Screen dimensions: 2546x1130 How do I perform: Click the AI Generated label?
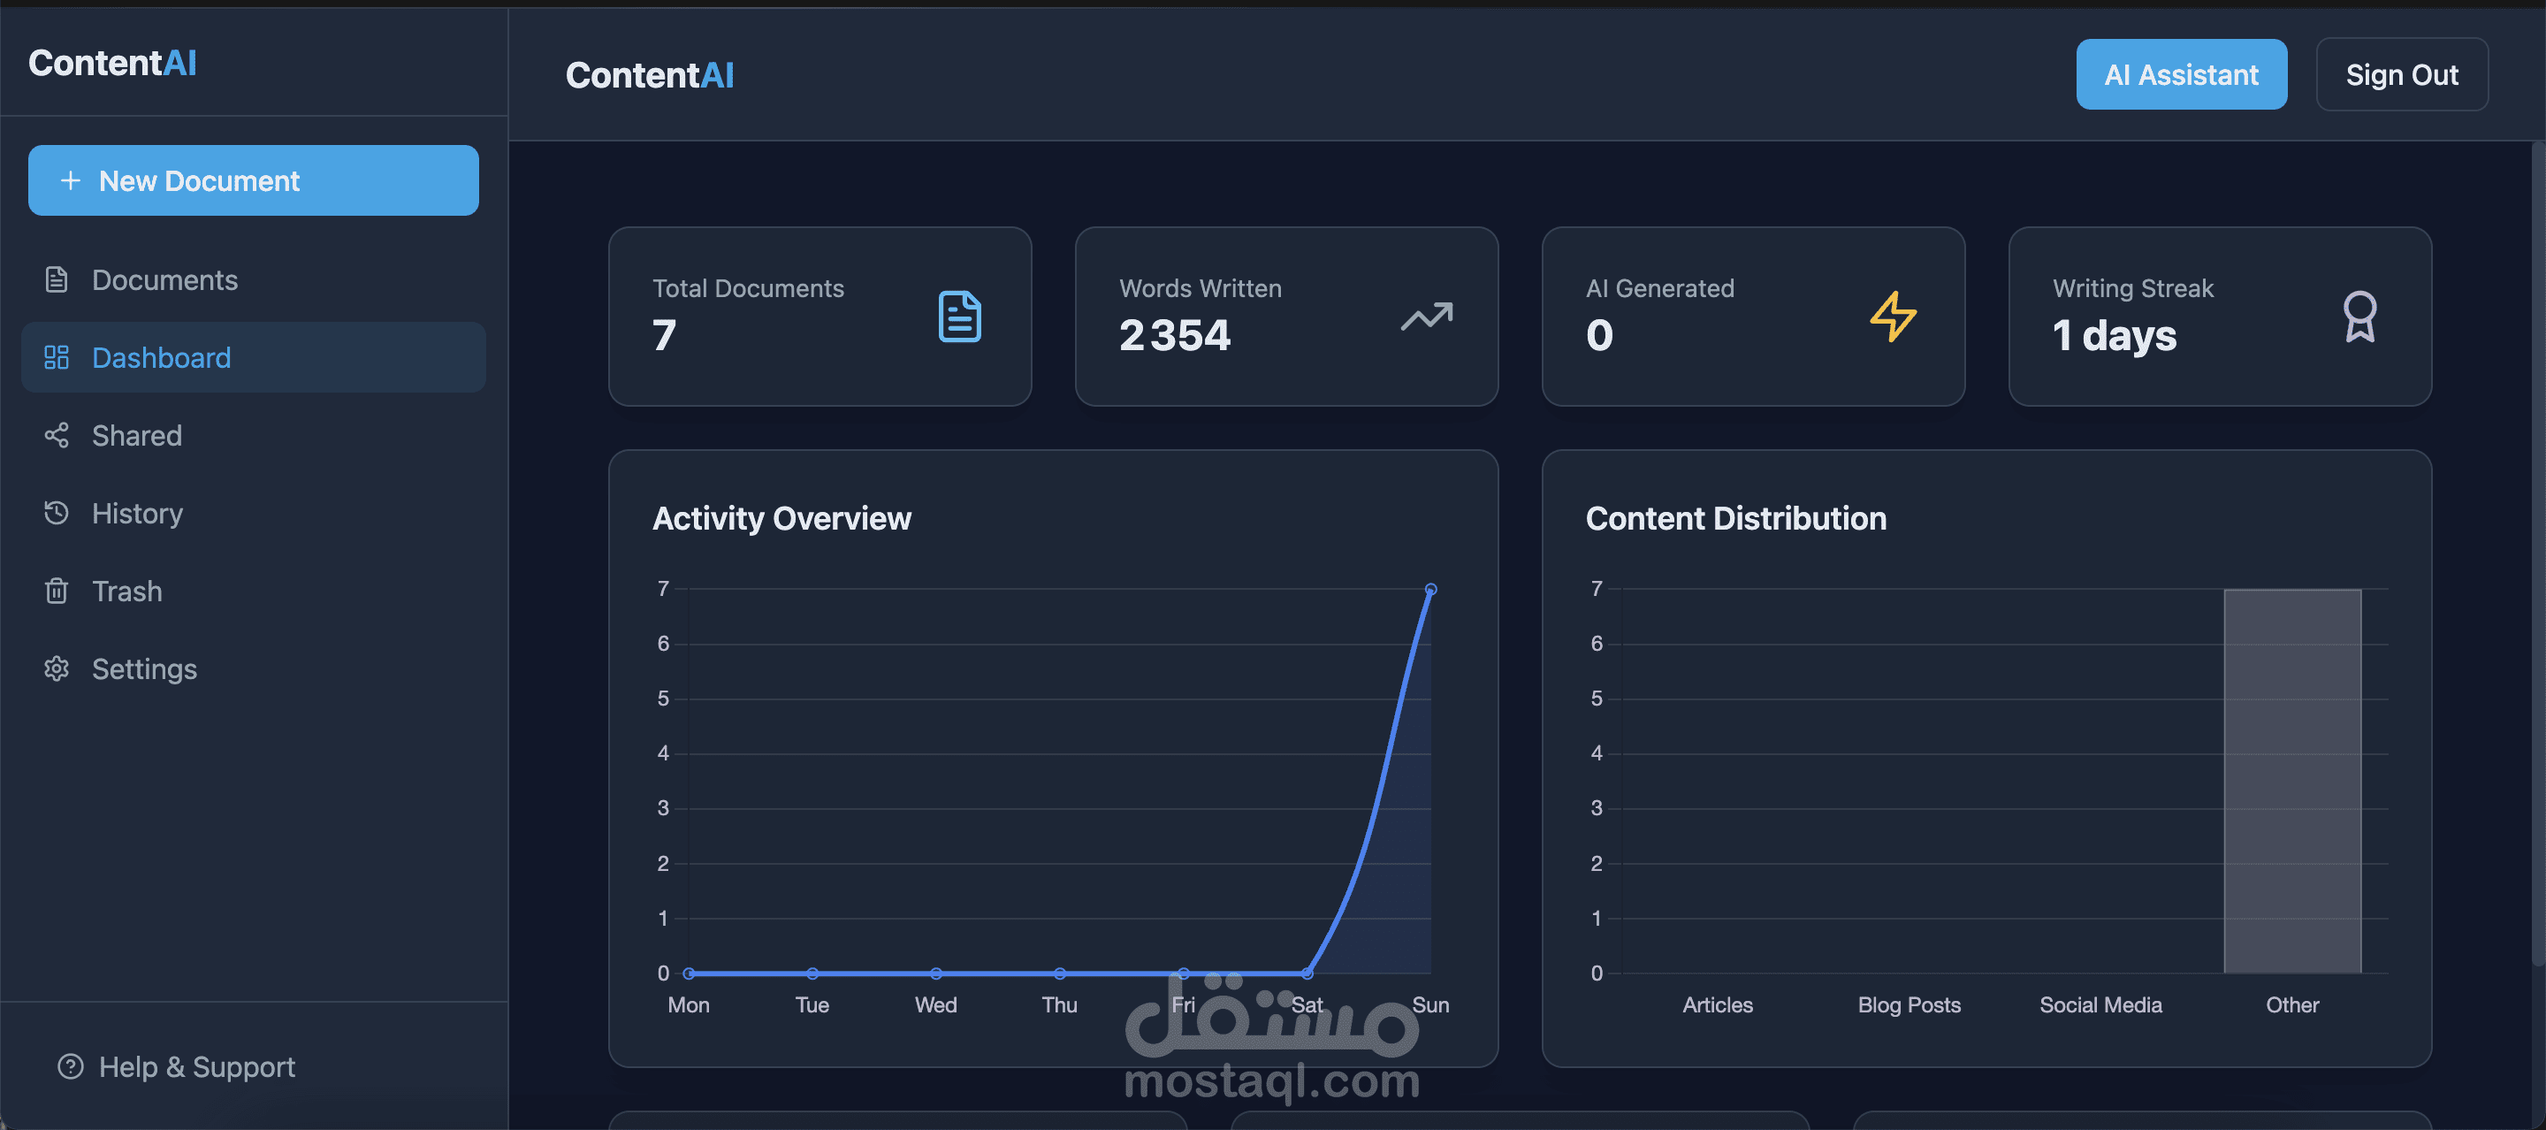1659,287
